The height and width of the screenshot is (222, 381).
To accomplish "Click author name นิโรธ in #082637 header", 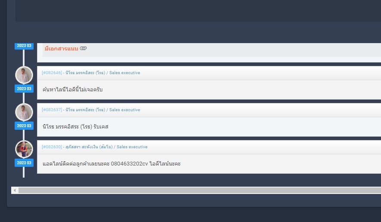I will [85, 109].
